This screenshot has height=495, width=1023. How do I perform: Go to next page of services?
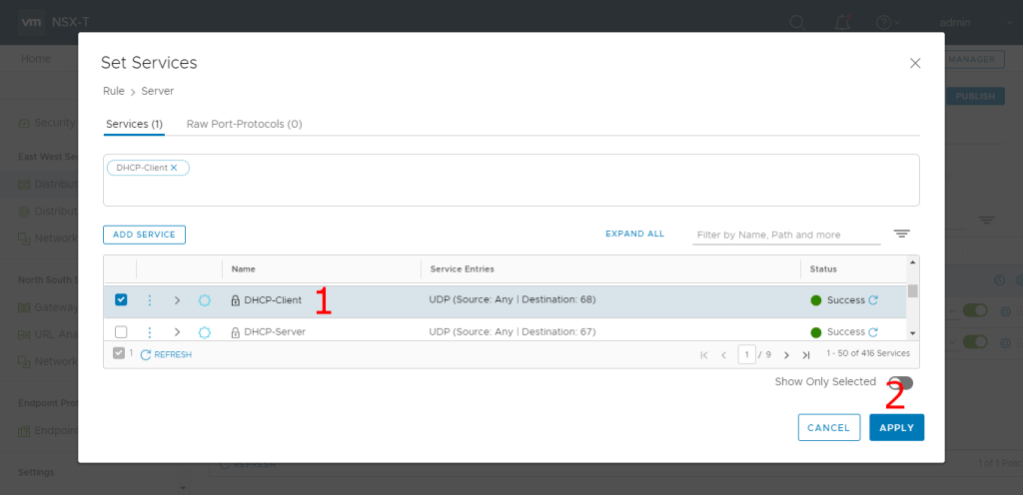tap(786, 354)
